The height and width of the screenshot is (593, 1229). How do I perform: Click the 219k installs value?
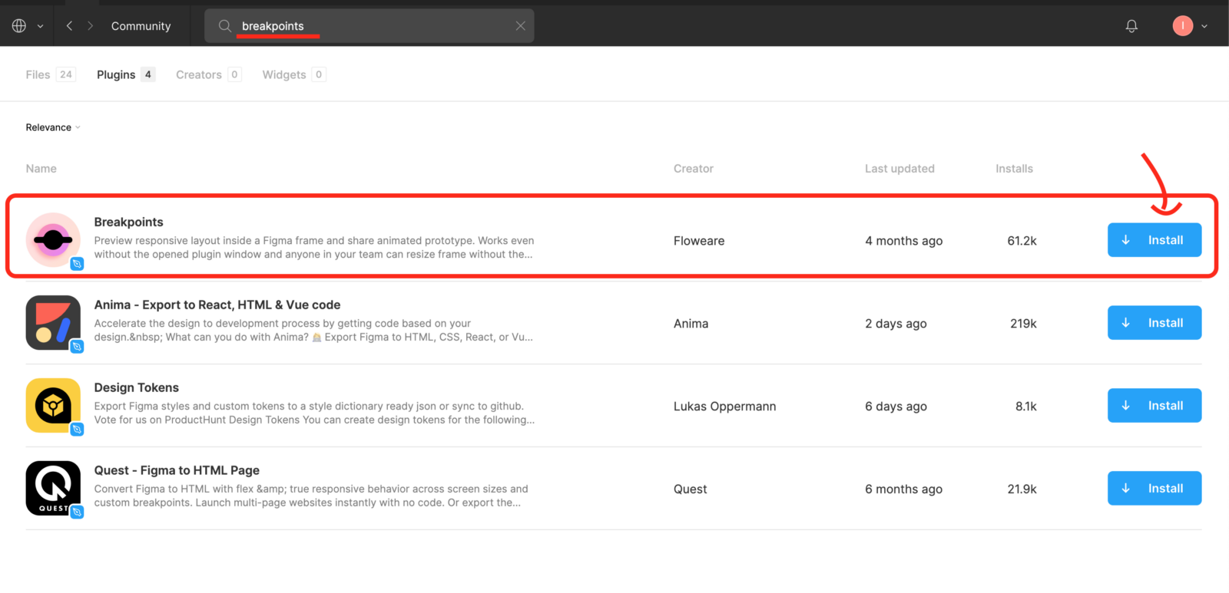(1023, 324)
